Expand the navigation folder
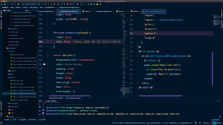 pyautogui.click(x=7, y=106)
